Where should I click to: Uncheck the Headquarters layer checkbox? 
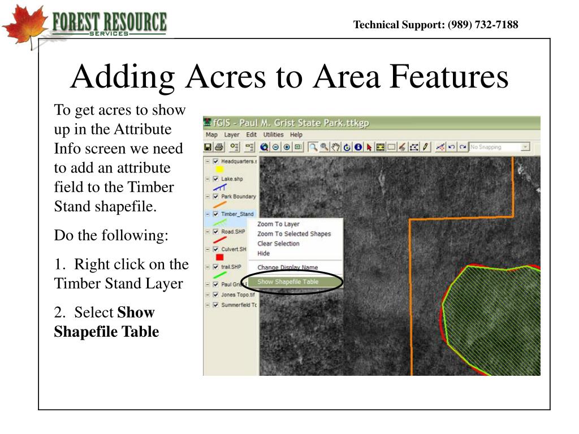(215, 161)
